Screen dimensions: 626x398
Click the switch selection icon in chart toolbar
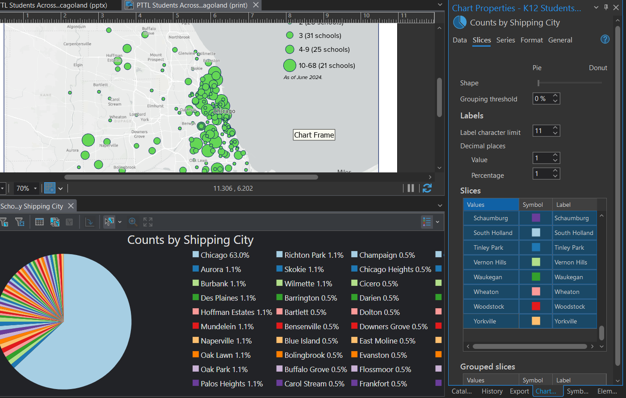tap(55, 222)
